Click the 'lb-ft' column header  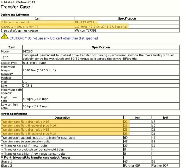tap(165, 118)
